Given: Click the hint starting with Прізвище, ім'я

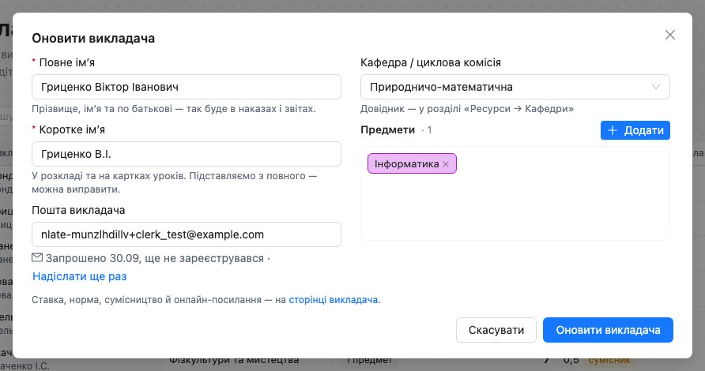Looking at the screenshot, I should tap(174, 109).
